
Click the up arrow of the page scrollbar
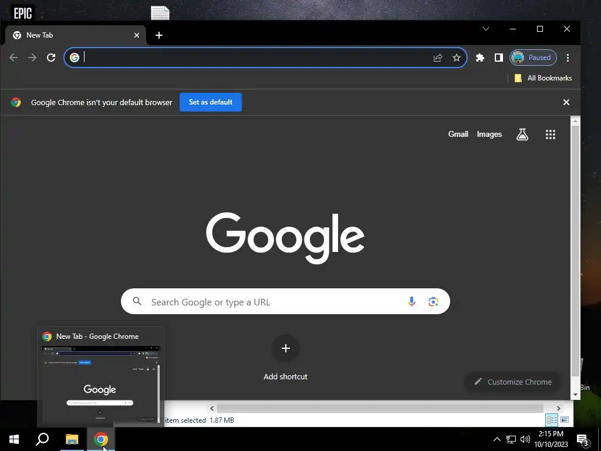tap(575, 121)
